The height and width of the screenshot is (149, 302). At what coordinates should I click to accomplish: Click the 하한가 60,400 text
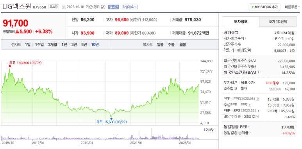pyautogui.click(x=143, y=33)
